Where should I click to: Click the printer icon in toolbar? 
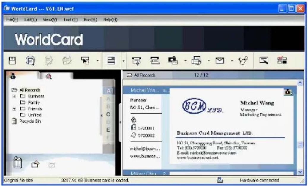pos(196,61)
